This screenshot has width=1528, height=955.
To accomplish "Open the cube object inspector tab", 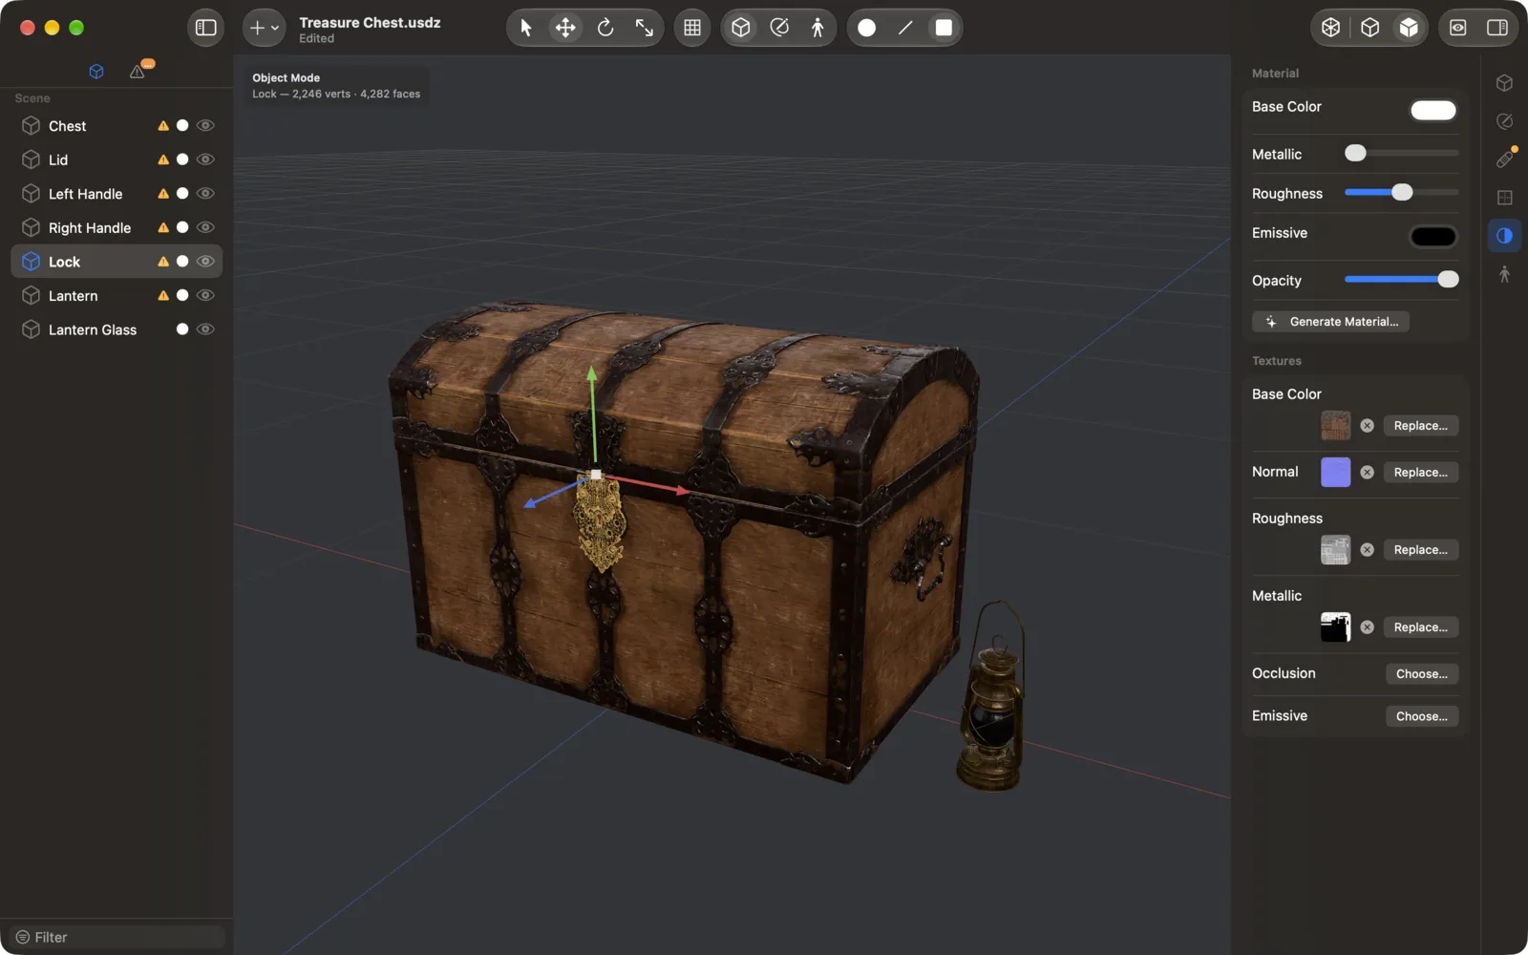I will click(1505, 83).
